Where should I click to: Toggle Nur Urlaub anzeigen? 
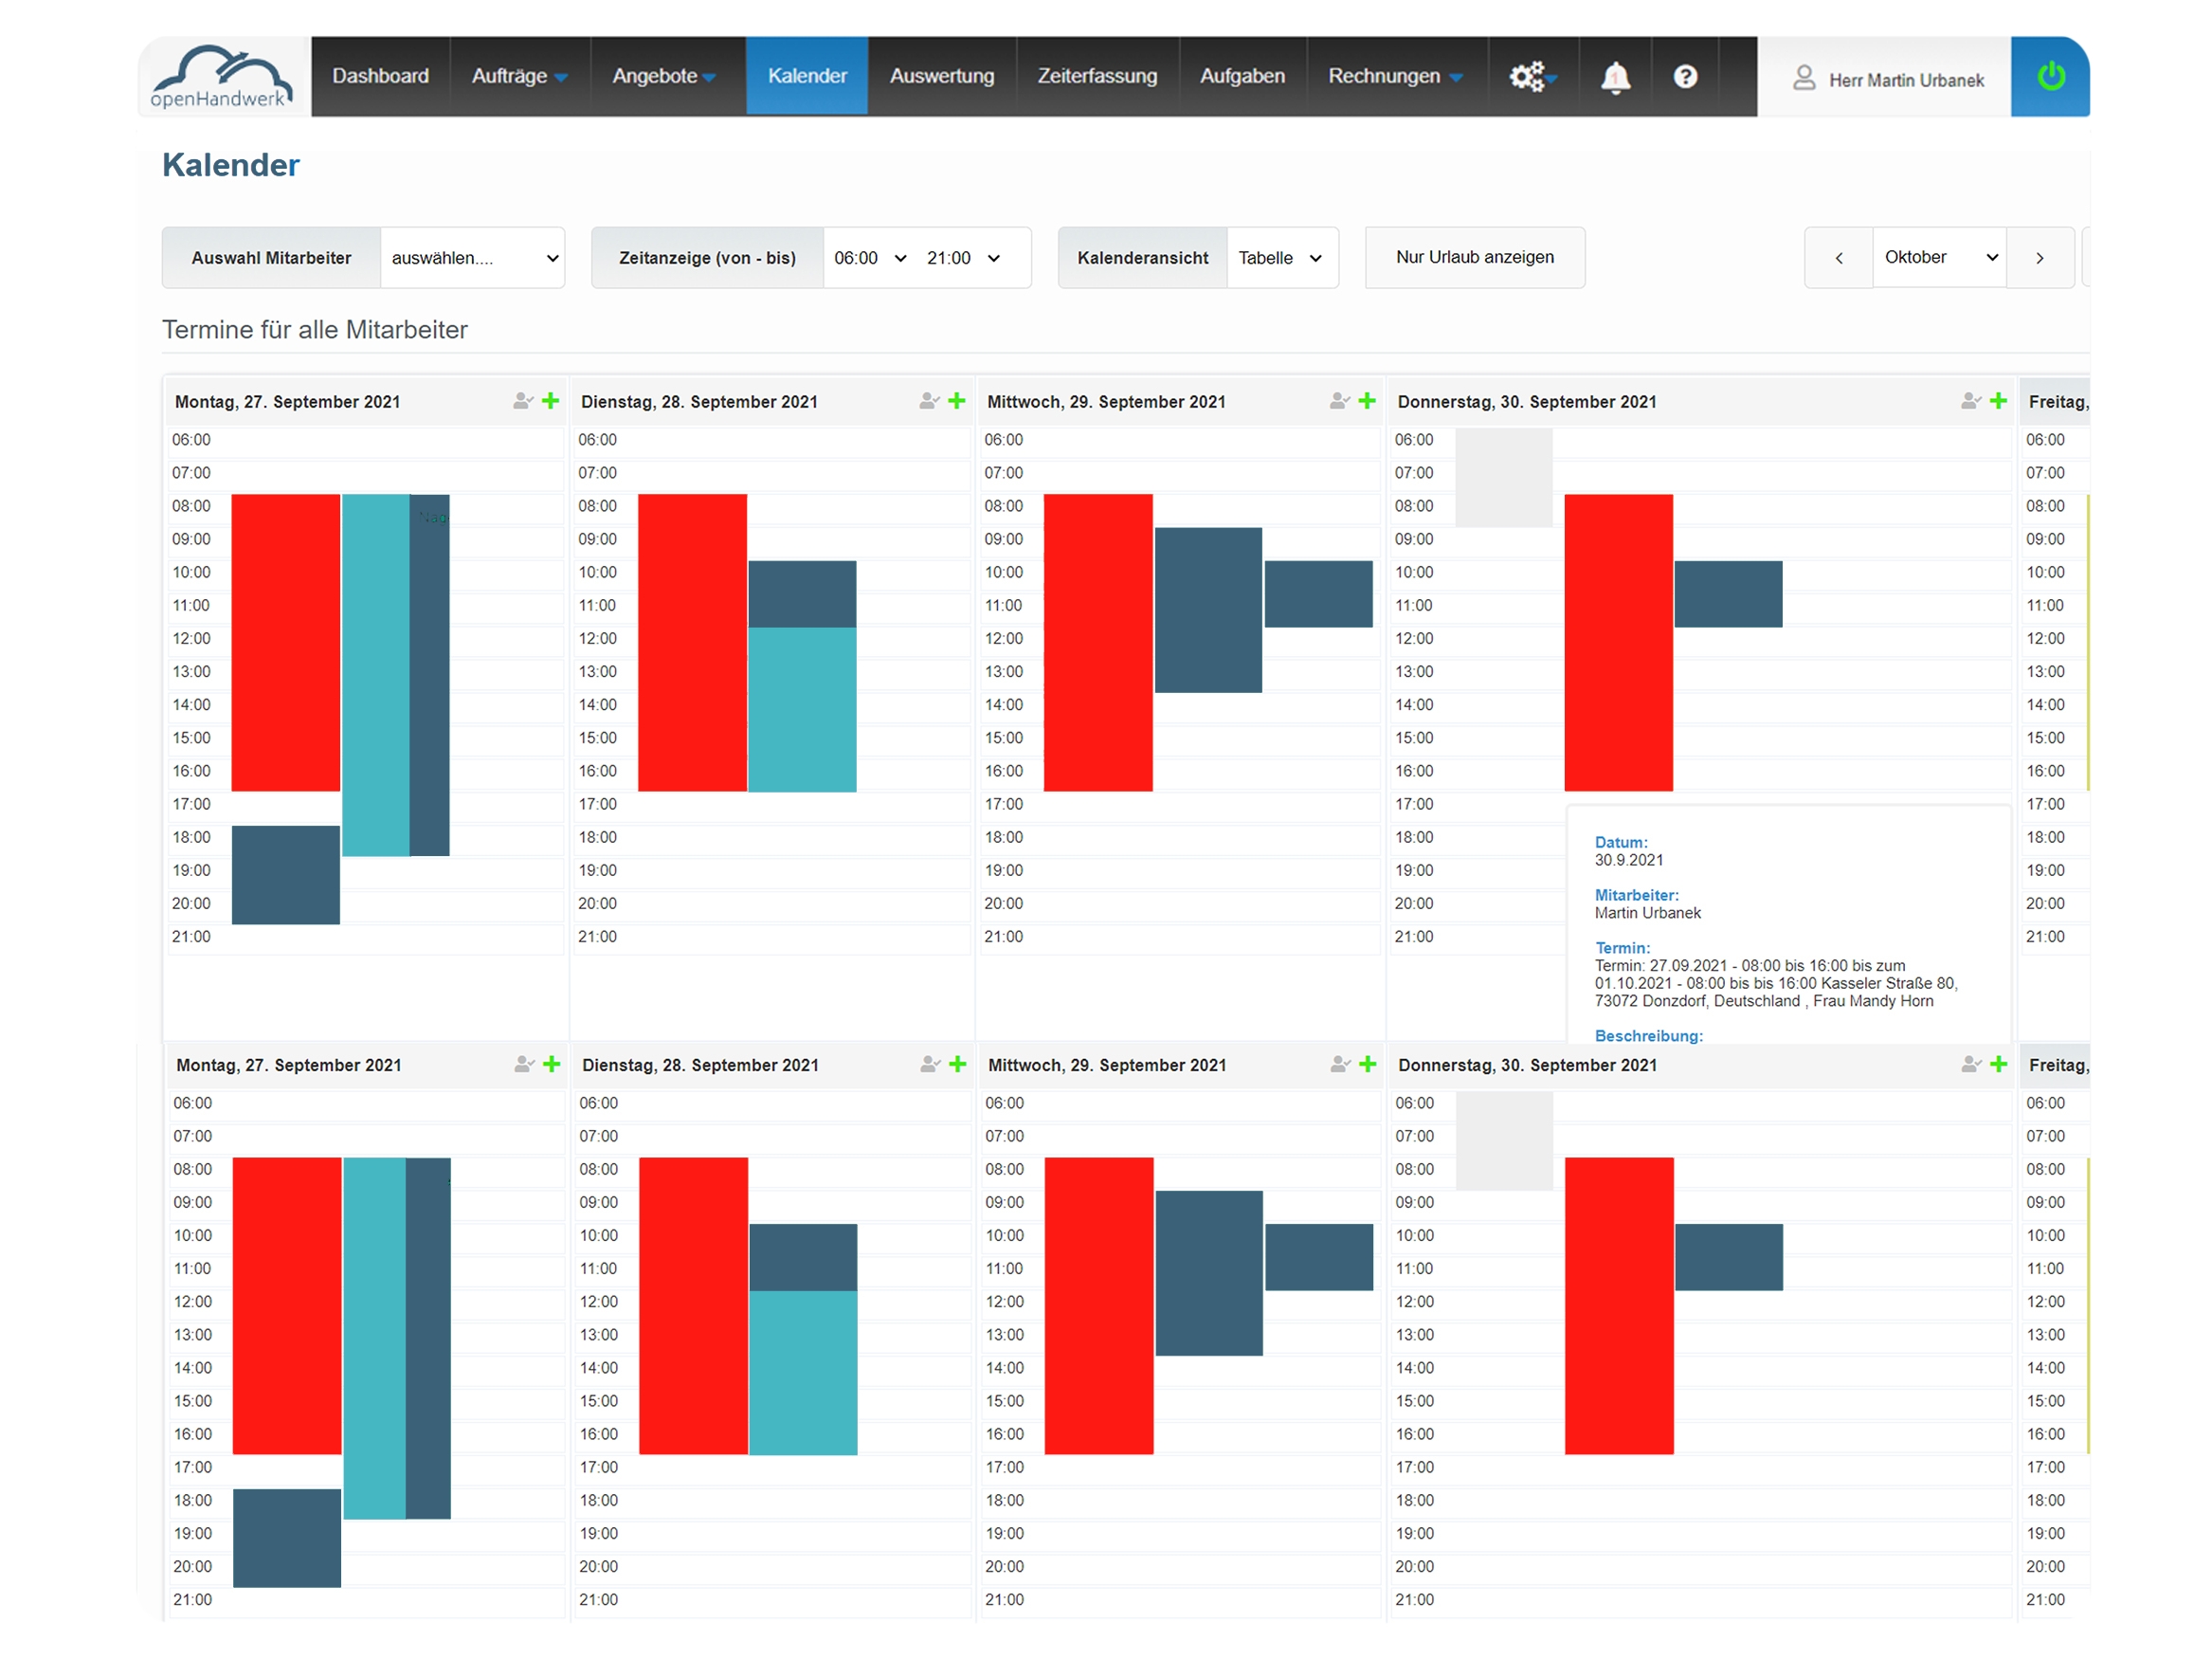pos(1474,257)
